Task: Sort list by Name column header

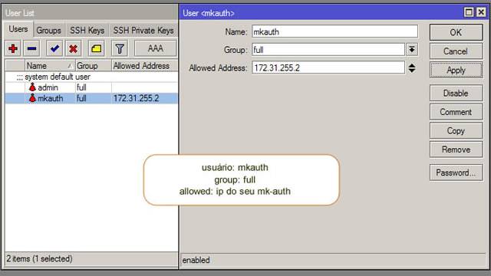Action: point(50,66)
